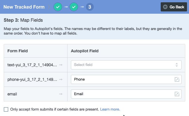Open the Select field dropdown
189x116 pixels.
126,65
